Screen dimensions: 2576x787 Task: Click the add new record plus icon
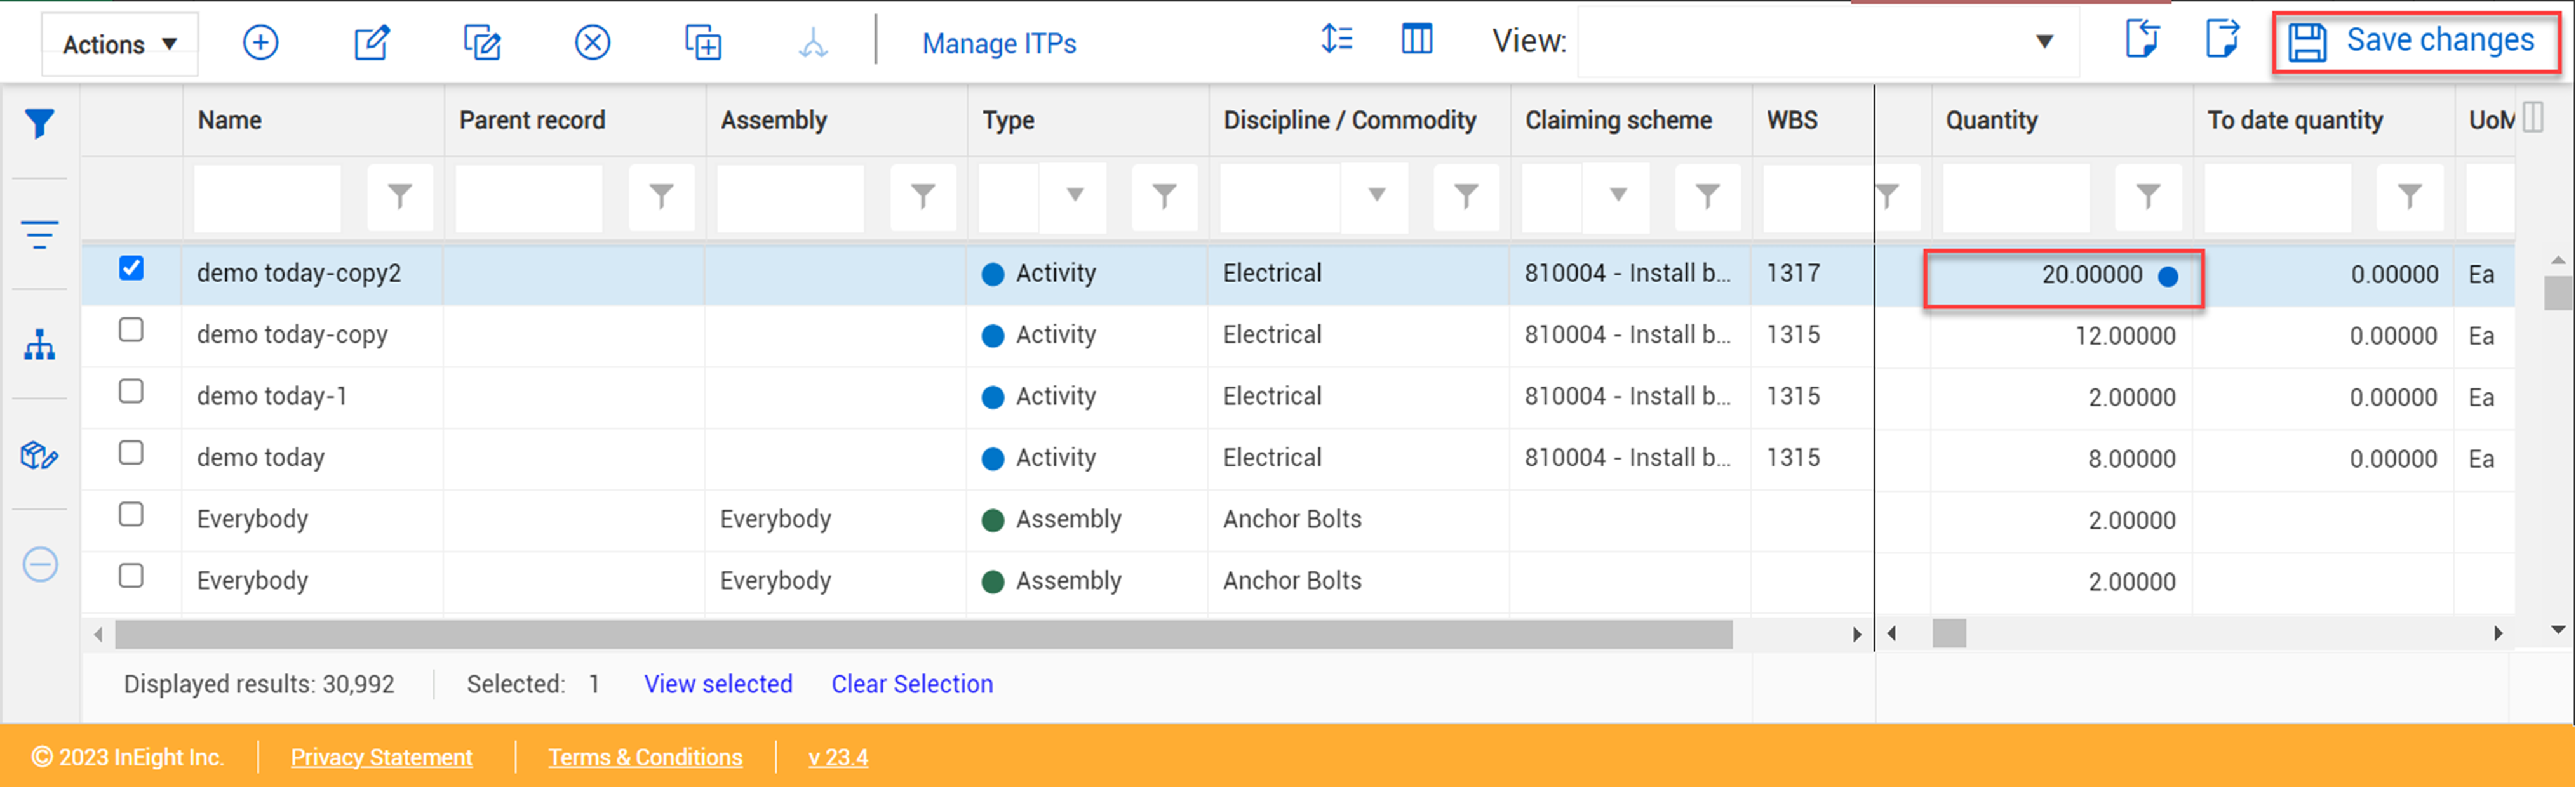[260, 43]
